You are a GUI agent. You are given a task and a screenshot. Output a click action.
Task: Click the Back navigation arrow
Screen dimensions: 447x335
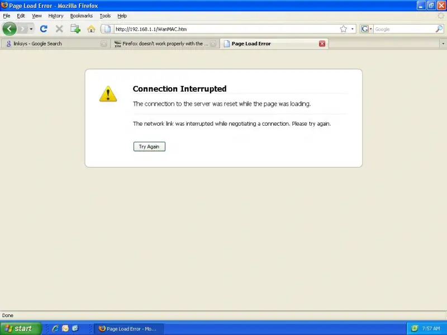9,28
